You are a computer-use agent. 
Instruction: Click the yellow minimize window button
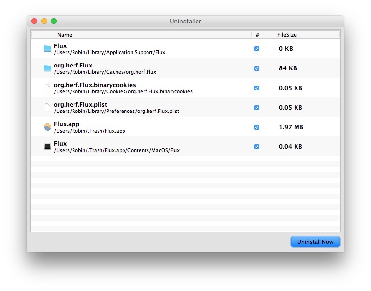tap(44, 21)
